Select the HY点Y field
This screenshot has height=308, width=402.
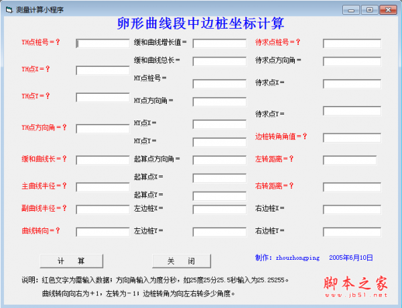(x=220, y=142)
